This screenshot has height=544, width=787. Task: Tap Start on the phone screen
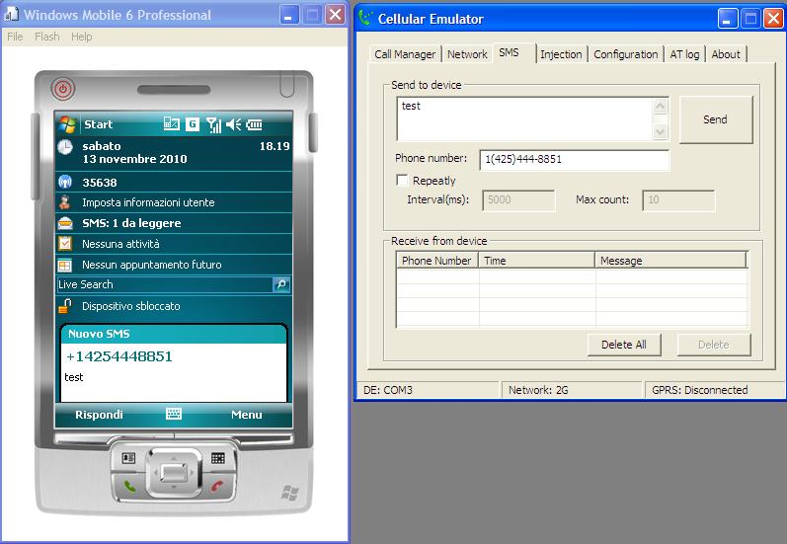pyautogui.click(x=99, y=124)
